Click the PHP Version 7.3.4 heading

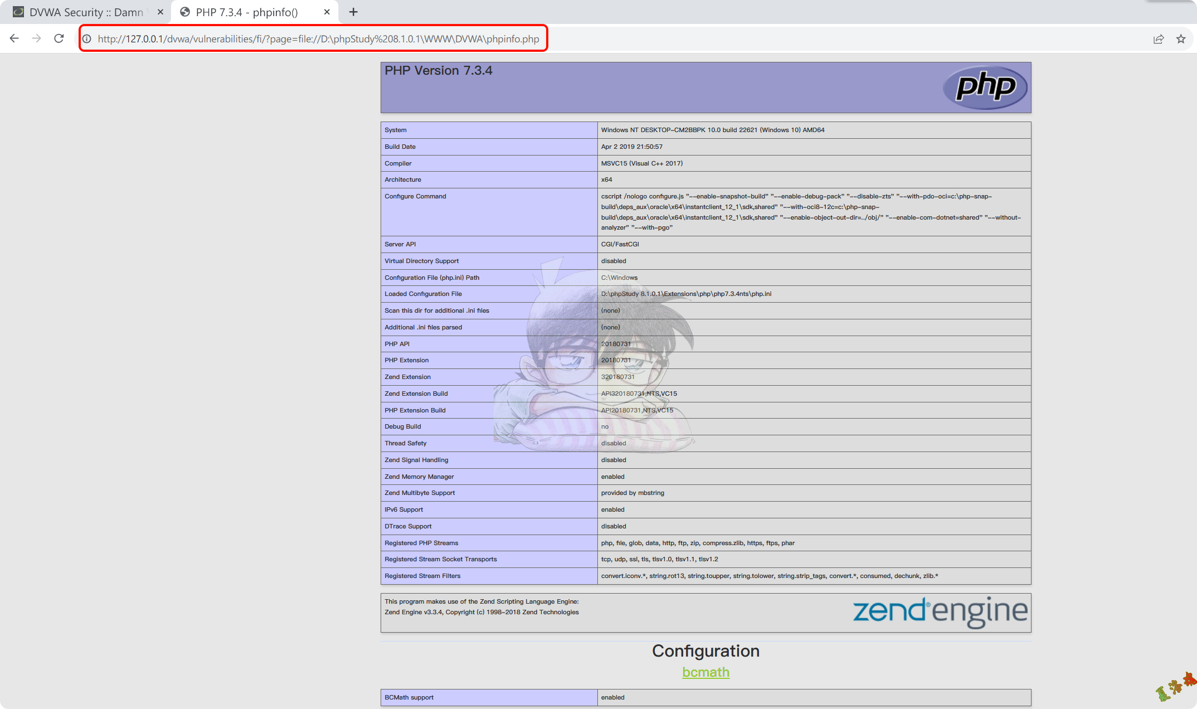[x=439, y=70]
